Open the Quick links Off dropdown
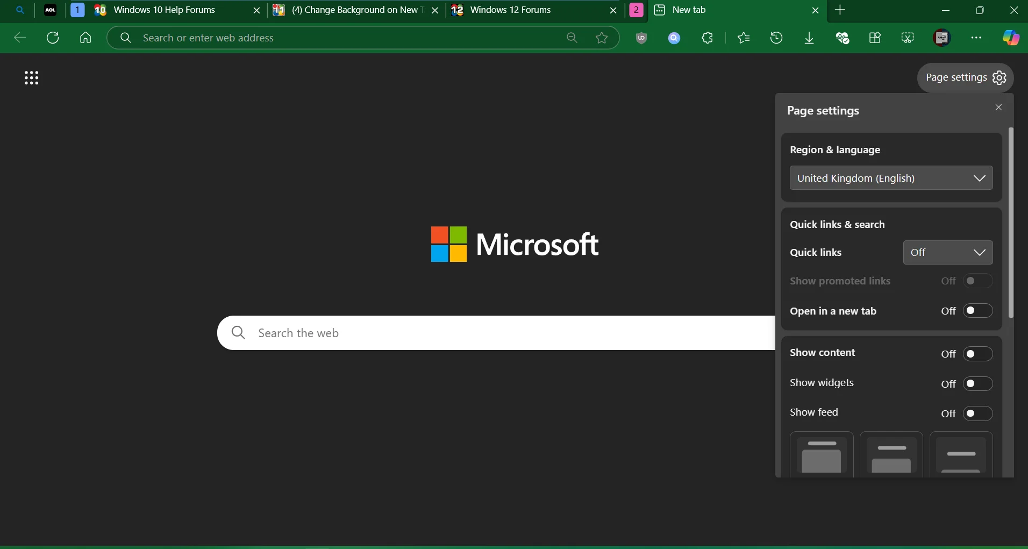 click(x=948, y=252)
